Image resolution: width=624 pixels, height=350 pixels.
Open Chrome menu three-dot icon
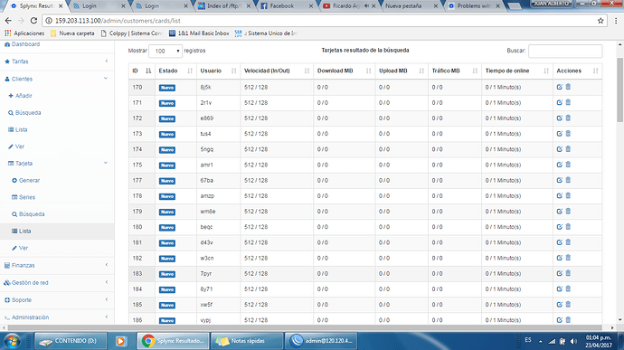pos(616,21)
